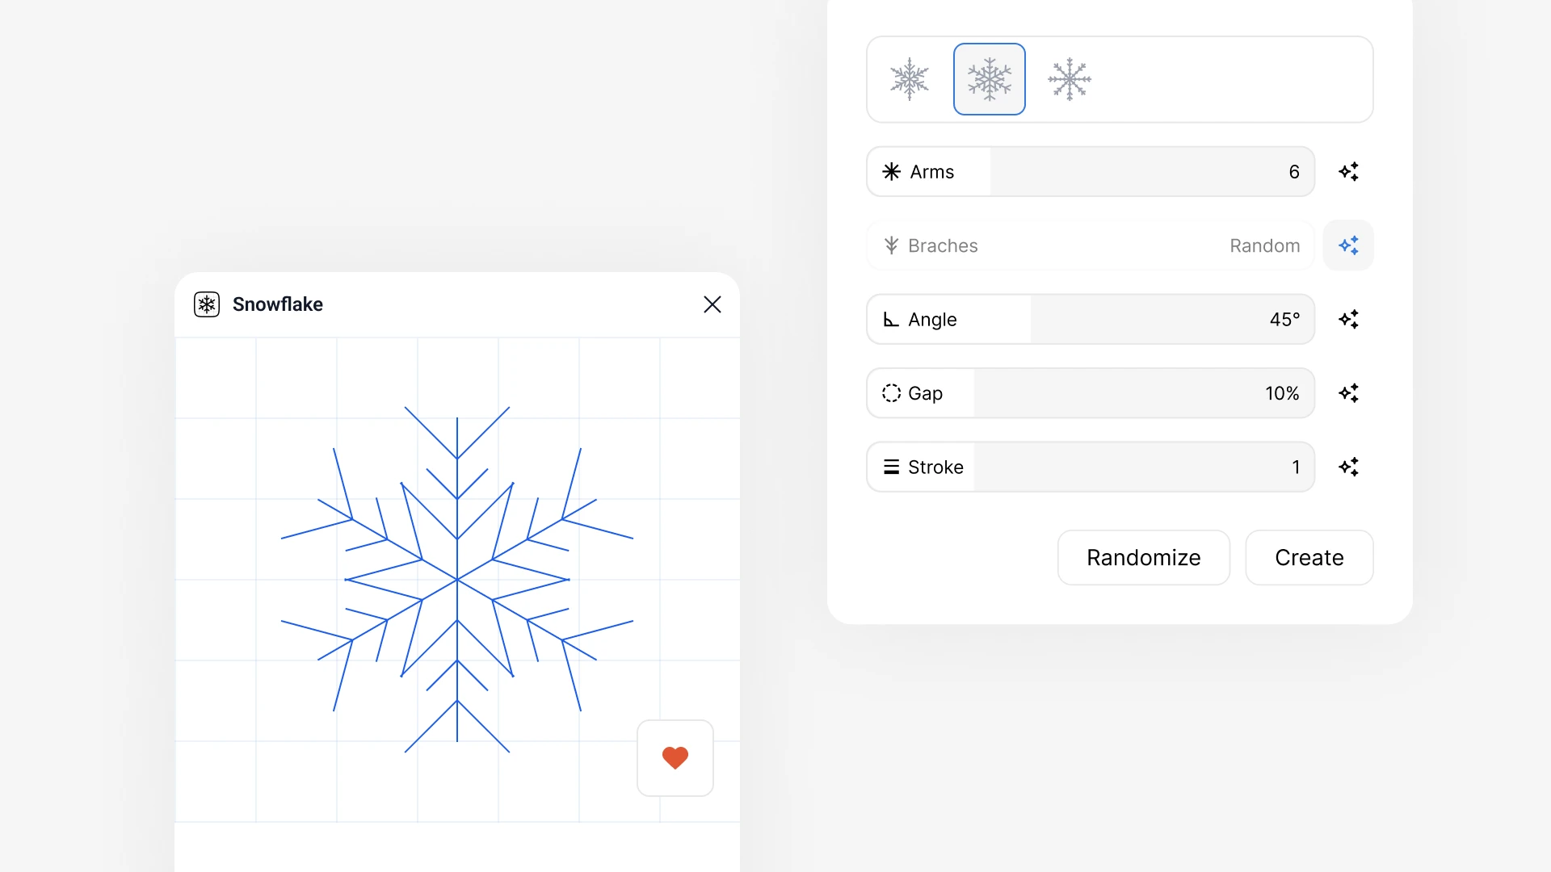This screenshot has height=872, width=1551.
Task: Click the Randomize button
Action: point(1144,558)
